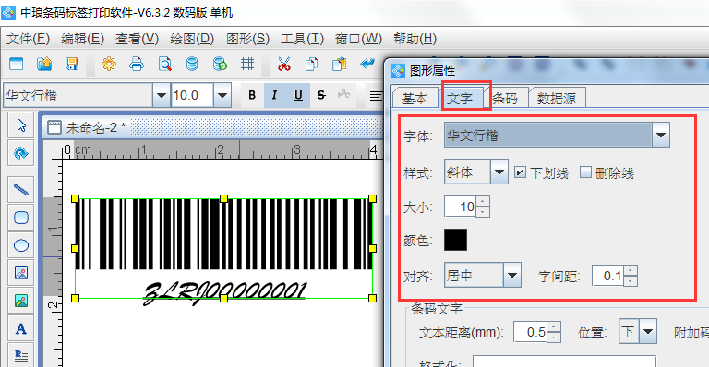
Task: Toggle bold formatting button B
Action: click(x=252, y=95)
